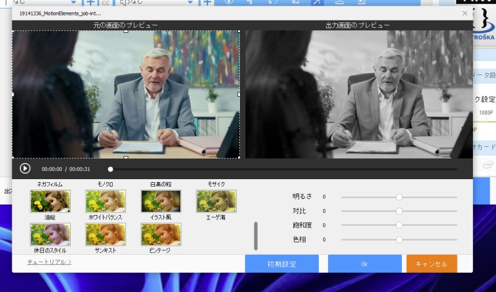Select the サンキスト filter thumbnail

coord(105,234)
